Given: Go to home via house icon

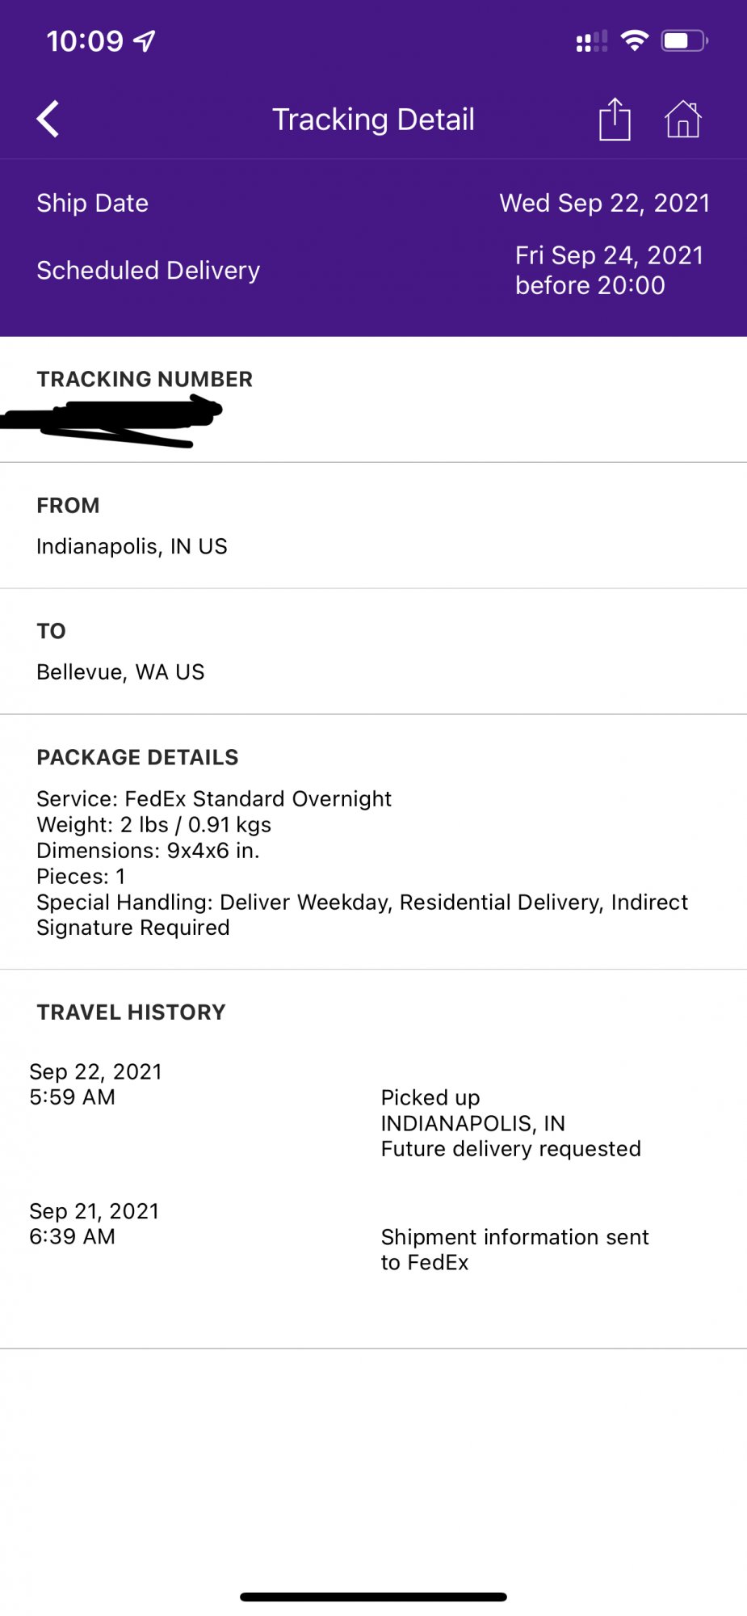Looking at the screenshot, I should coord(683,120).
